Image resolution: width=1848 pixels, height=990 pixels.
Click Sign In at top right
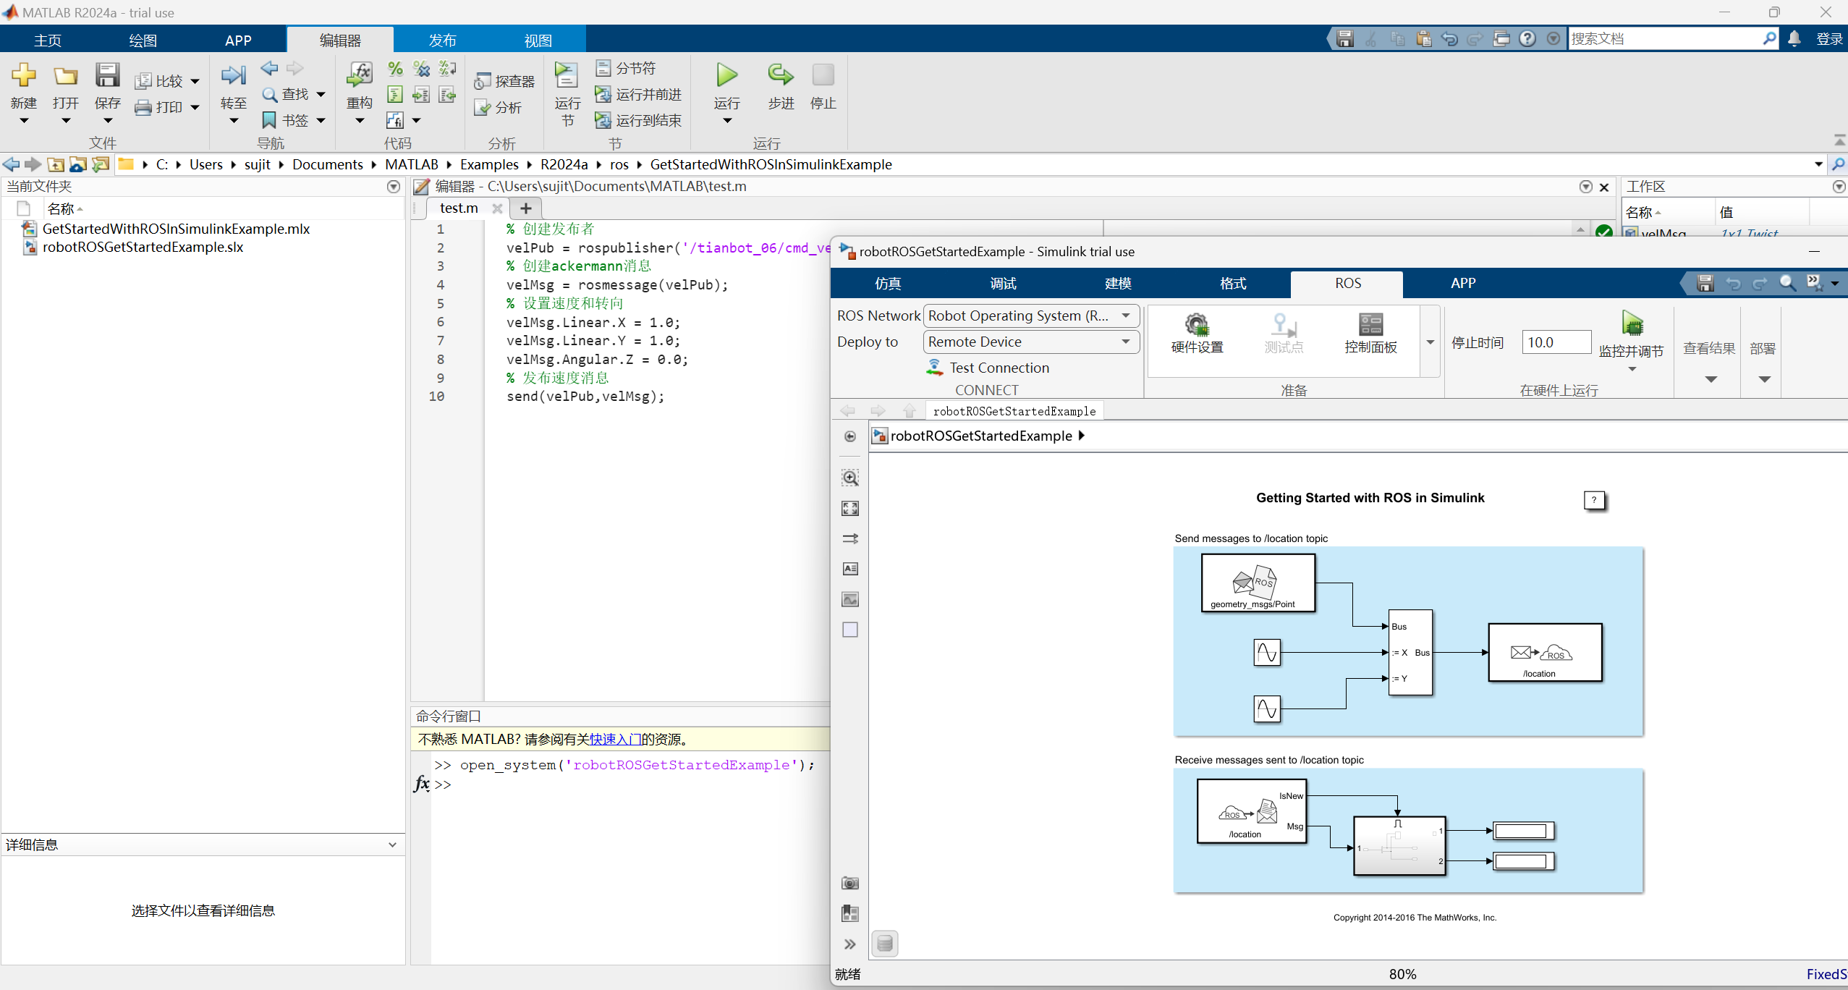[x=1830, y=39]
